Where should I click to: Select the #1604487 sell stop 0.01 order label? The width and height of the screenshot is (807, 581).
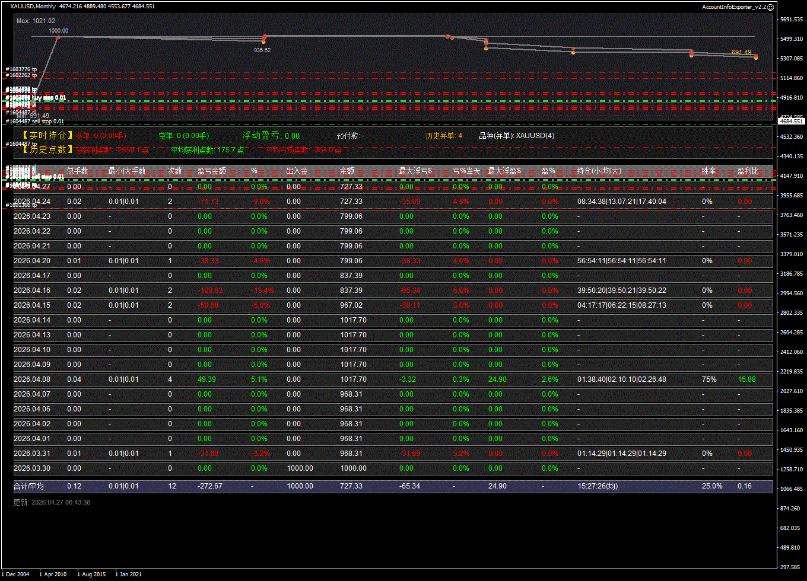coord(34,122)
